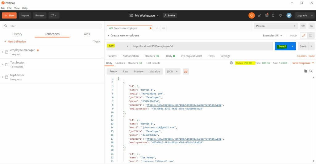Click the environment quick look eye icon
316x164 pixels.
pyautogui.click(x=303, y=26)
